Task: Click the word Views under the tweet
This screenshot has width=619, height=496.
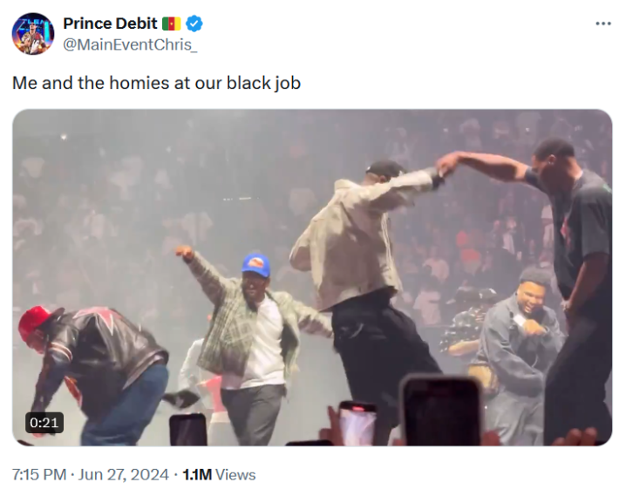Action: (x=236, y=474)
